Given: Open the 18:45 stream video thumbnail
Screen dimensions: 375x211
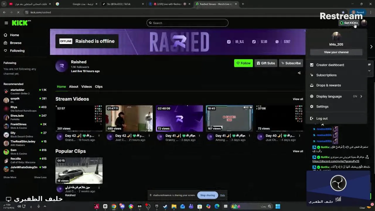Looking at the screenshot, I should (x=229, y=118).
